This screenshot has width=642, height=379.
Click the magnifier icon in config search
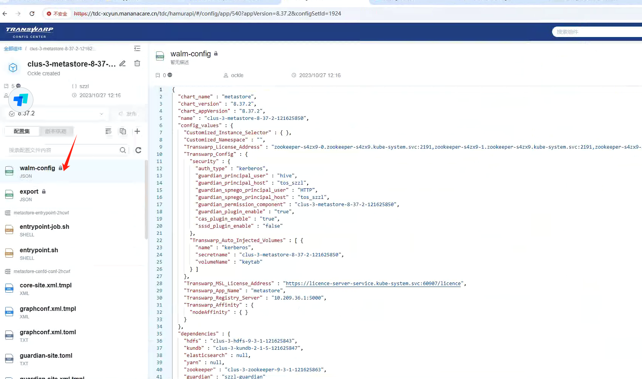[123, 150]
